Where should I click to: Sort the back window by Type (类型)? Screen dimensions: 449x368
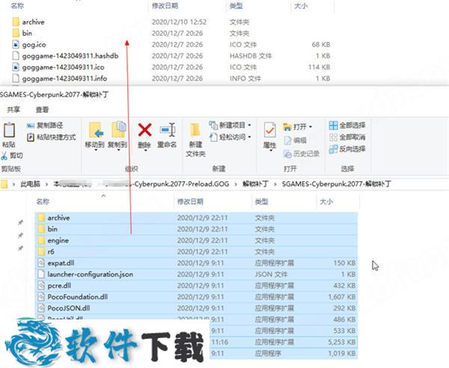(236, 6)
